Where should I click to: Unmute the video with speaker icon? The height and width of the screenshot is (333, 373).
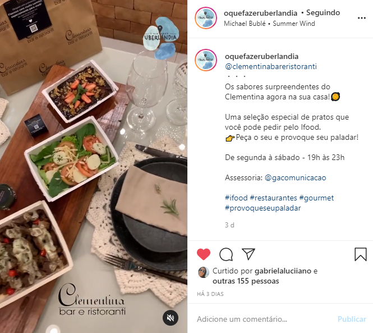coord(171,318)
